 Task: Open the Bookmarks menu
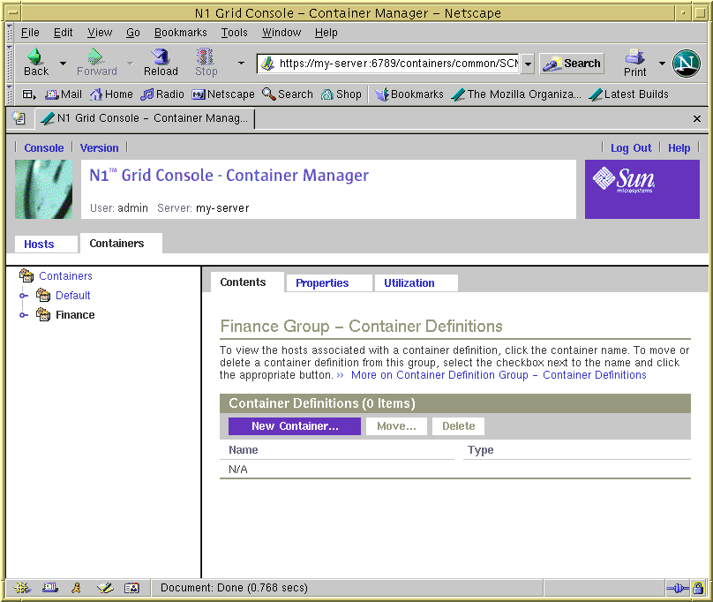pos(181,33)
